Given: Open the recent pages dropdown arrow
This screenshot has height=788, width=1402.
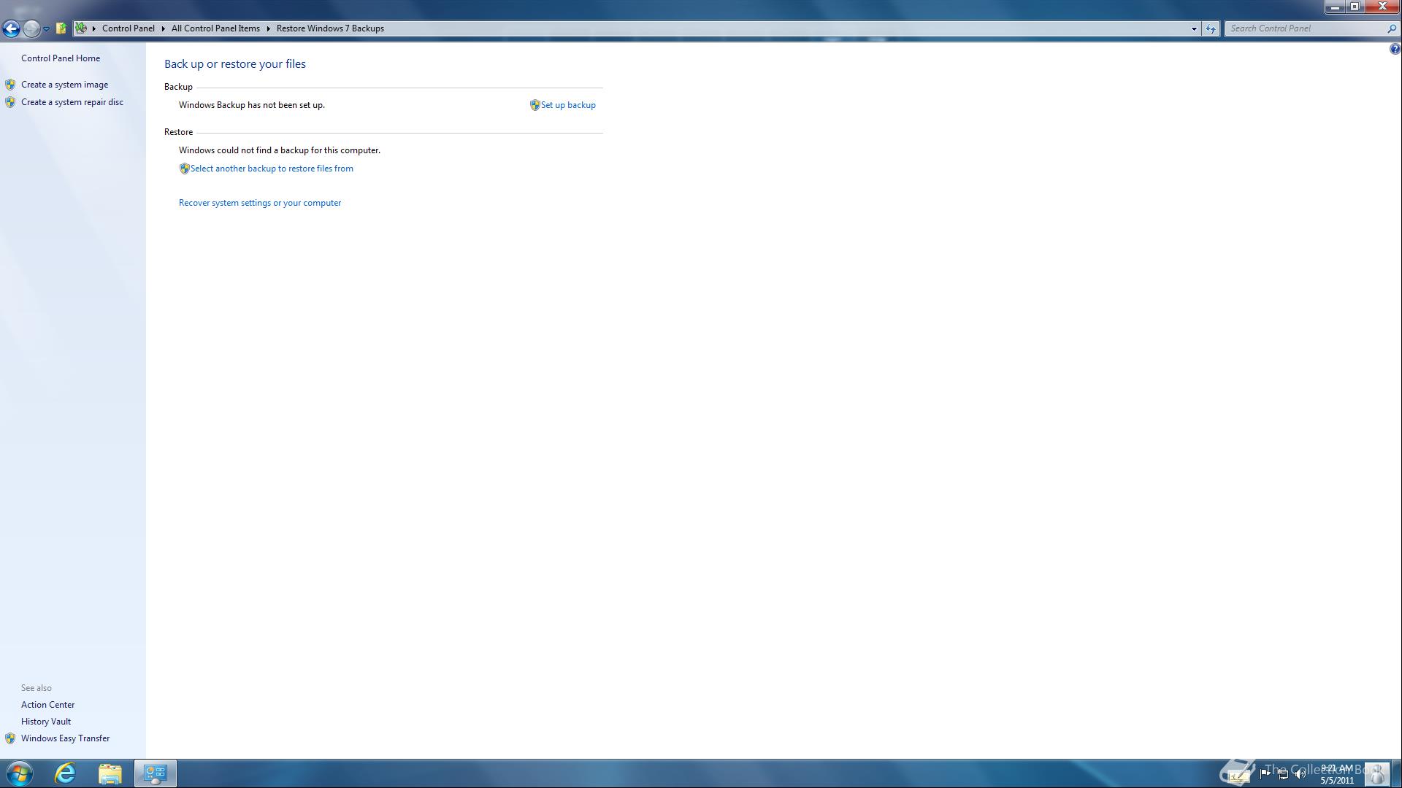Looking at the screenshot, I should point(47,29).
